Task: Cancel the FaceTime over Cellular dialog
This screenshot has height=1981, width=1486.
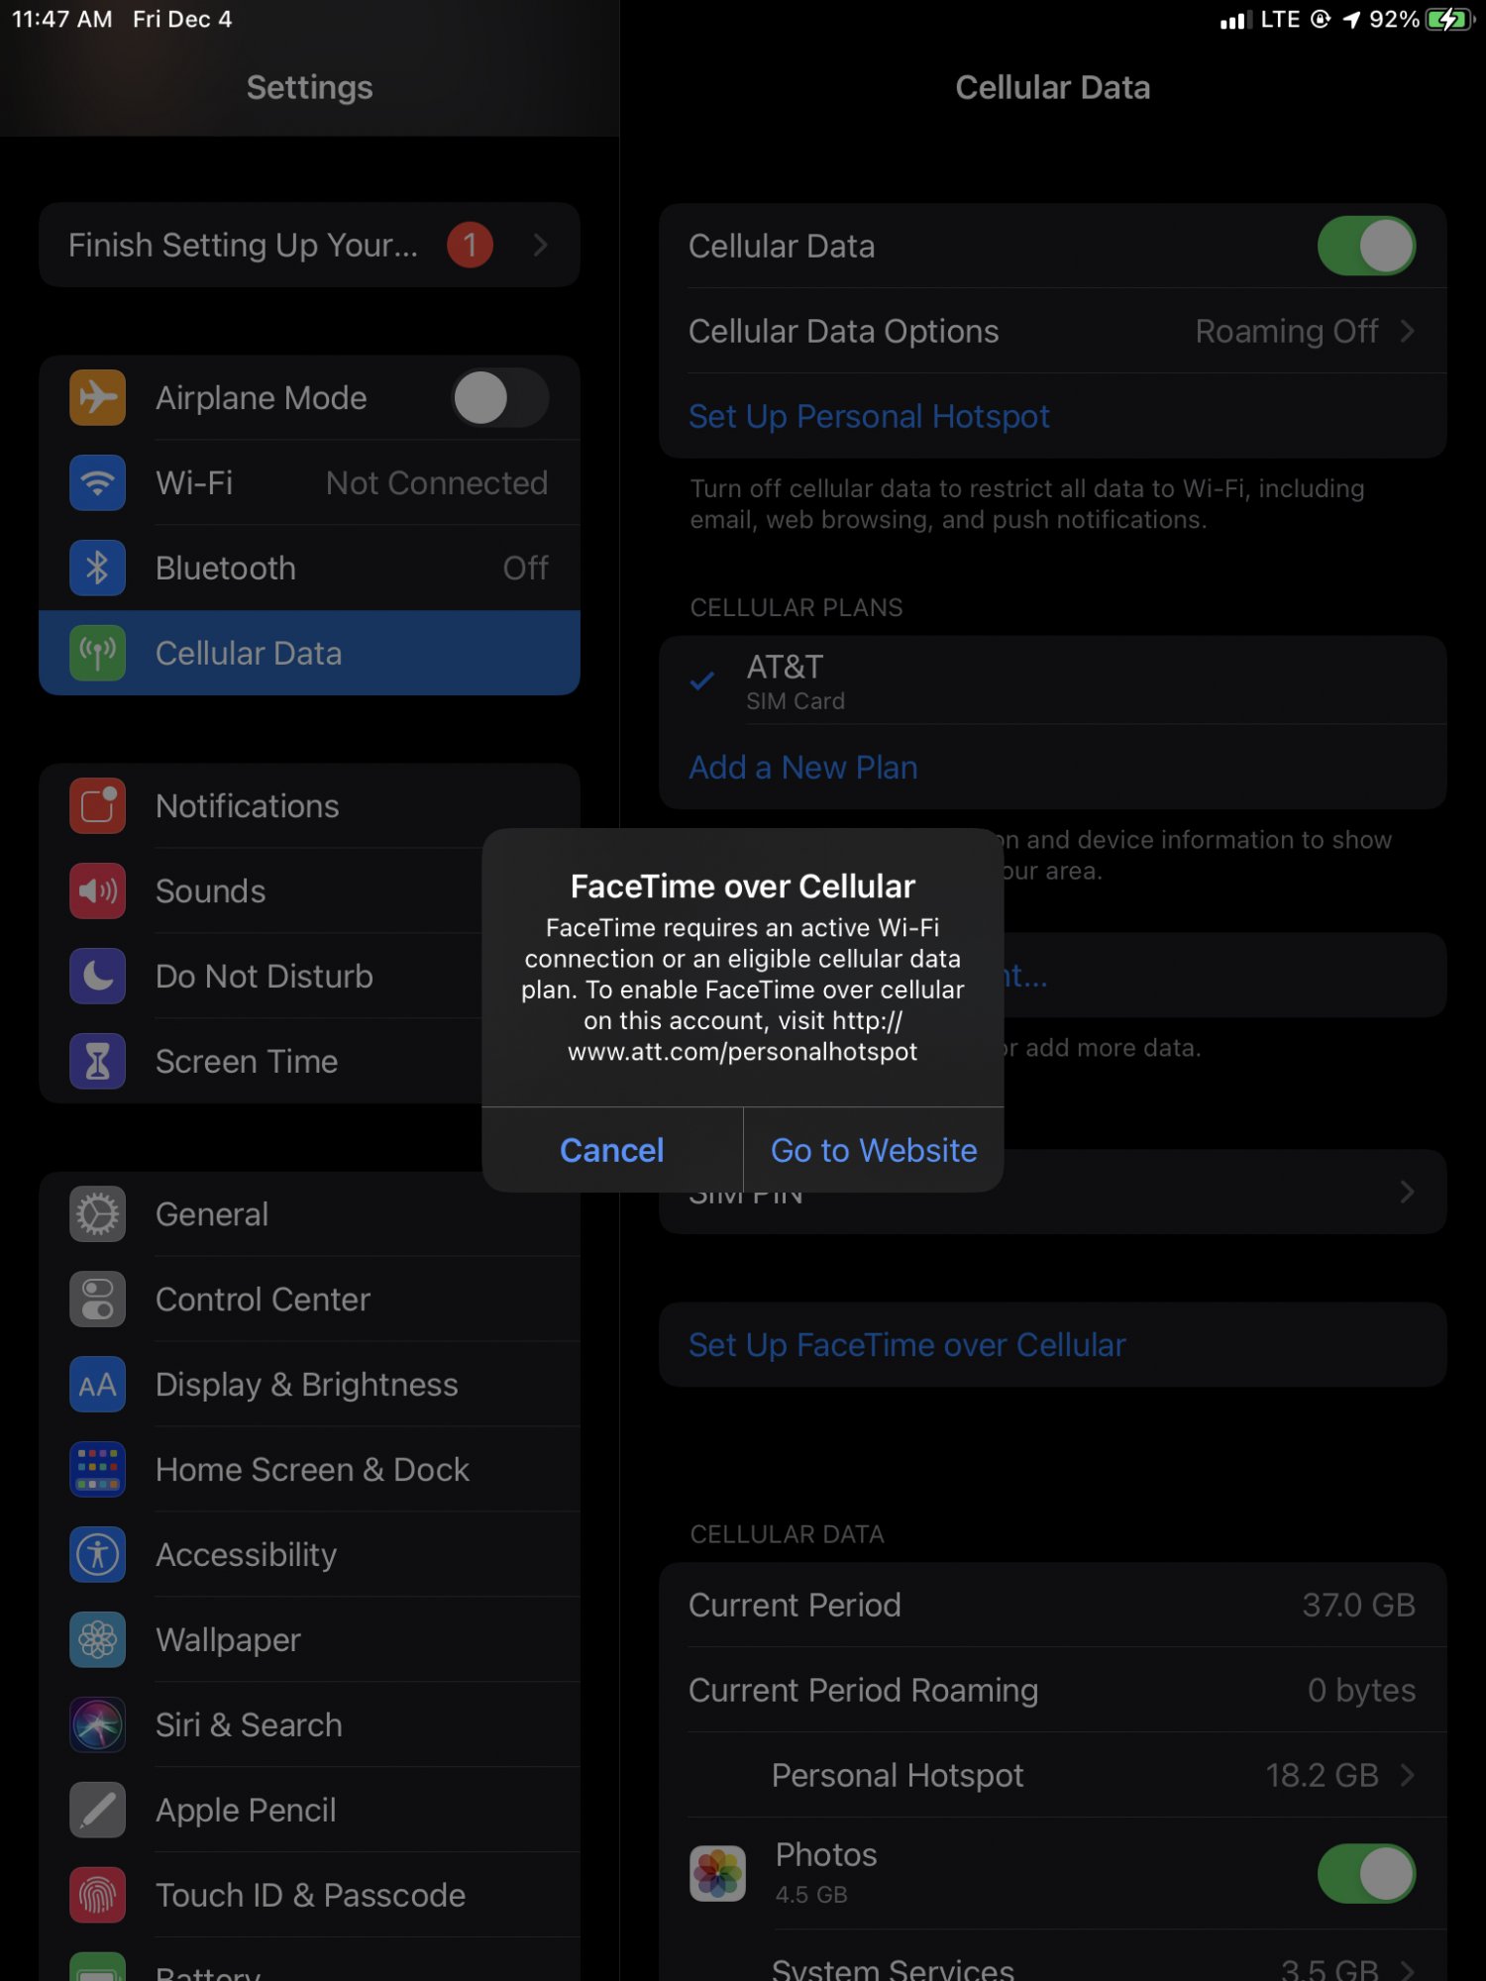Action: click(x=612, y=1150)
